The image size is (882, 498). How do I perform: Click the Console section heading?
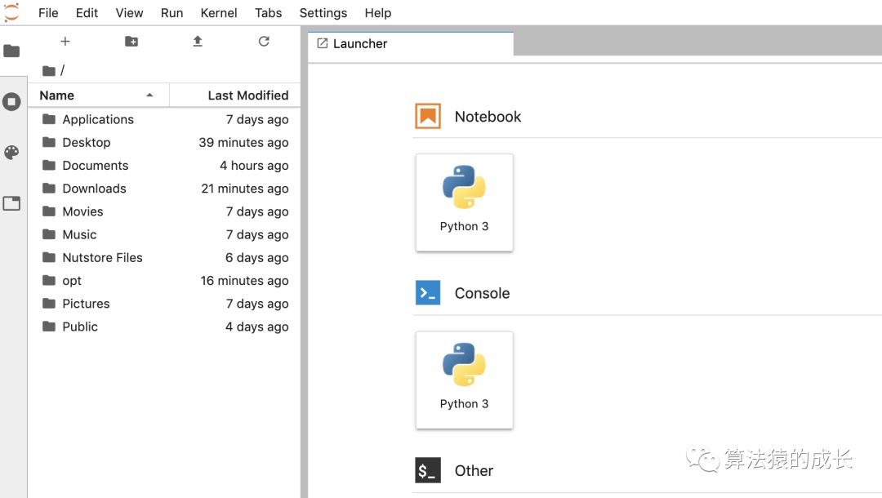482,293
